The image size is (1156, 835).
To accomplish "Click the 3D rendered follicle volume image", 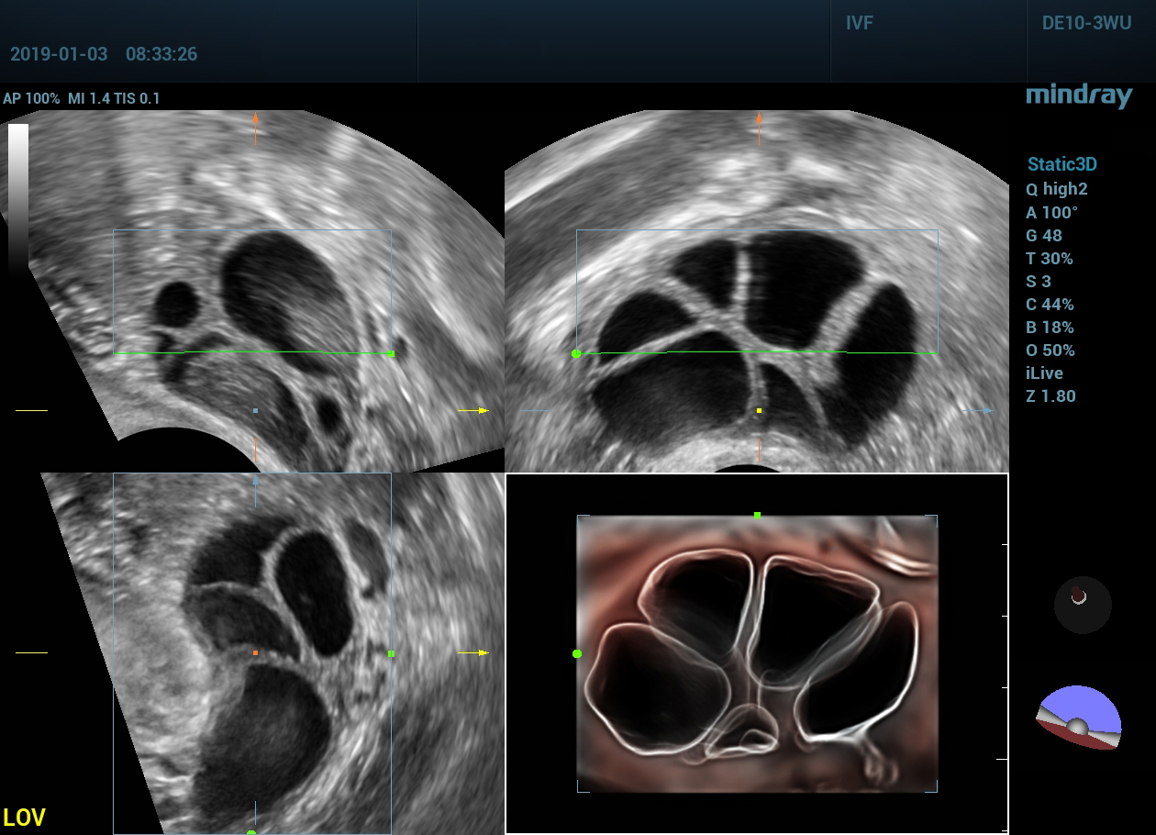I will pos(757,653).
